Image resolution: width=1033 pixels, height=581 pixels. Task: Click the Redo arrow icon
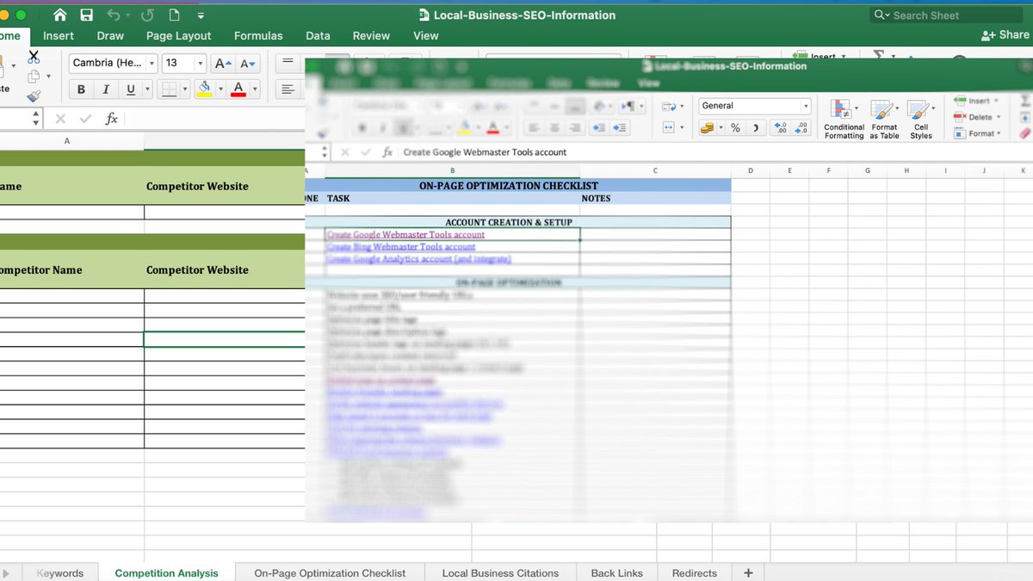146,15
